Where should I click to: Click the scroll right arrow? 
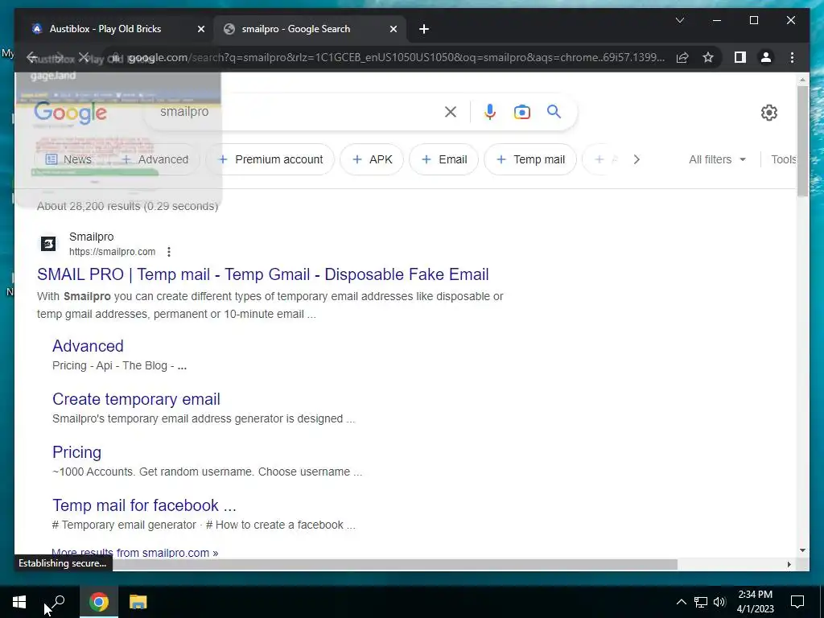(789, 564)
